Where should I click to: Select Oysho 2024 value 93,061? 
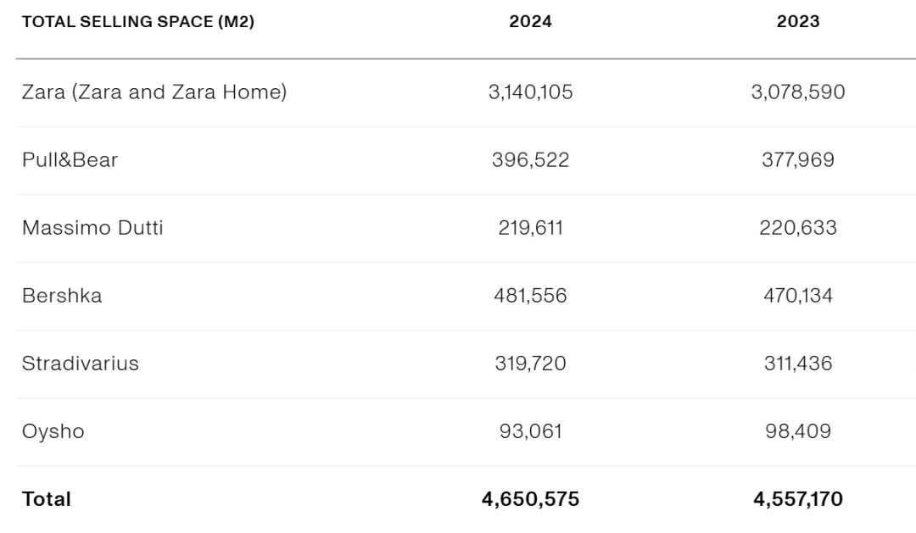530,431
